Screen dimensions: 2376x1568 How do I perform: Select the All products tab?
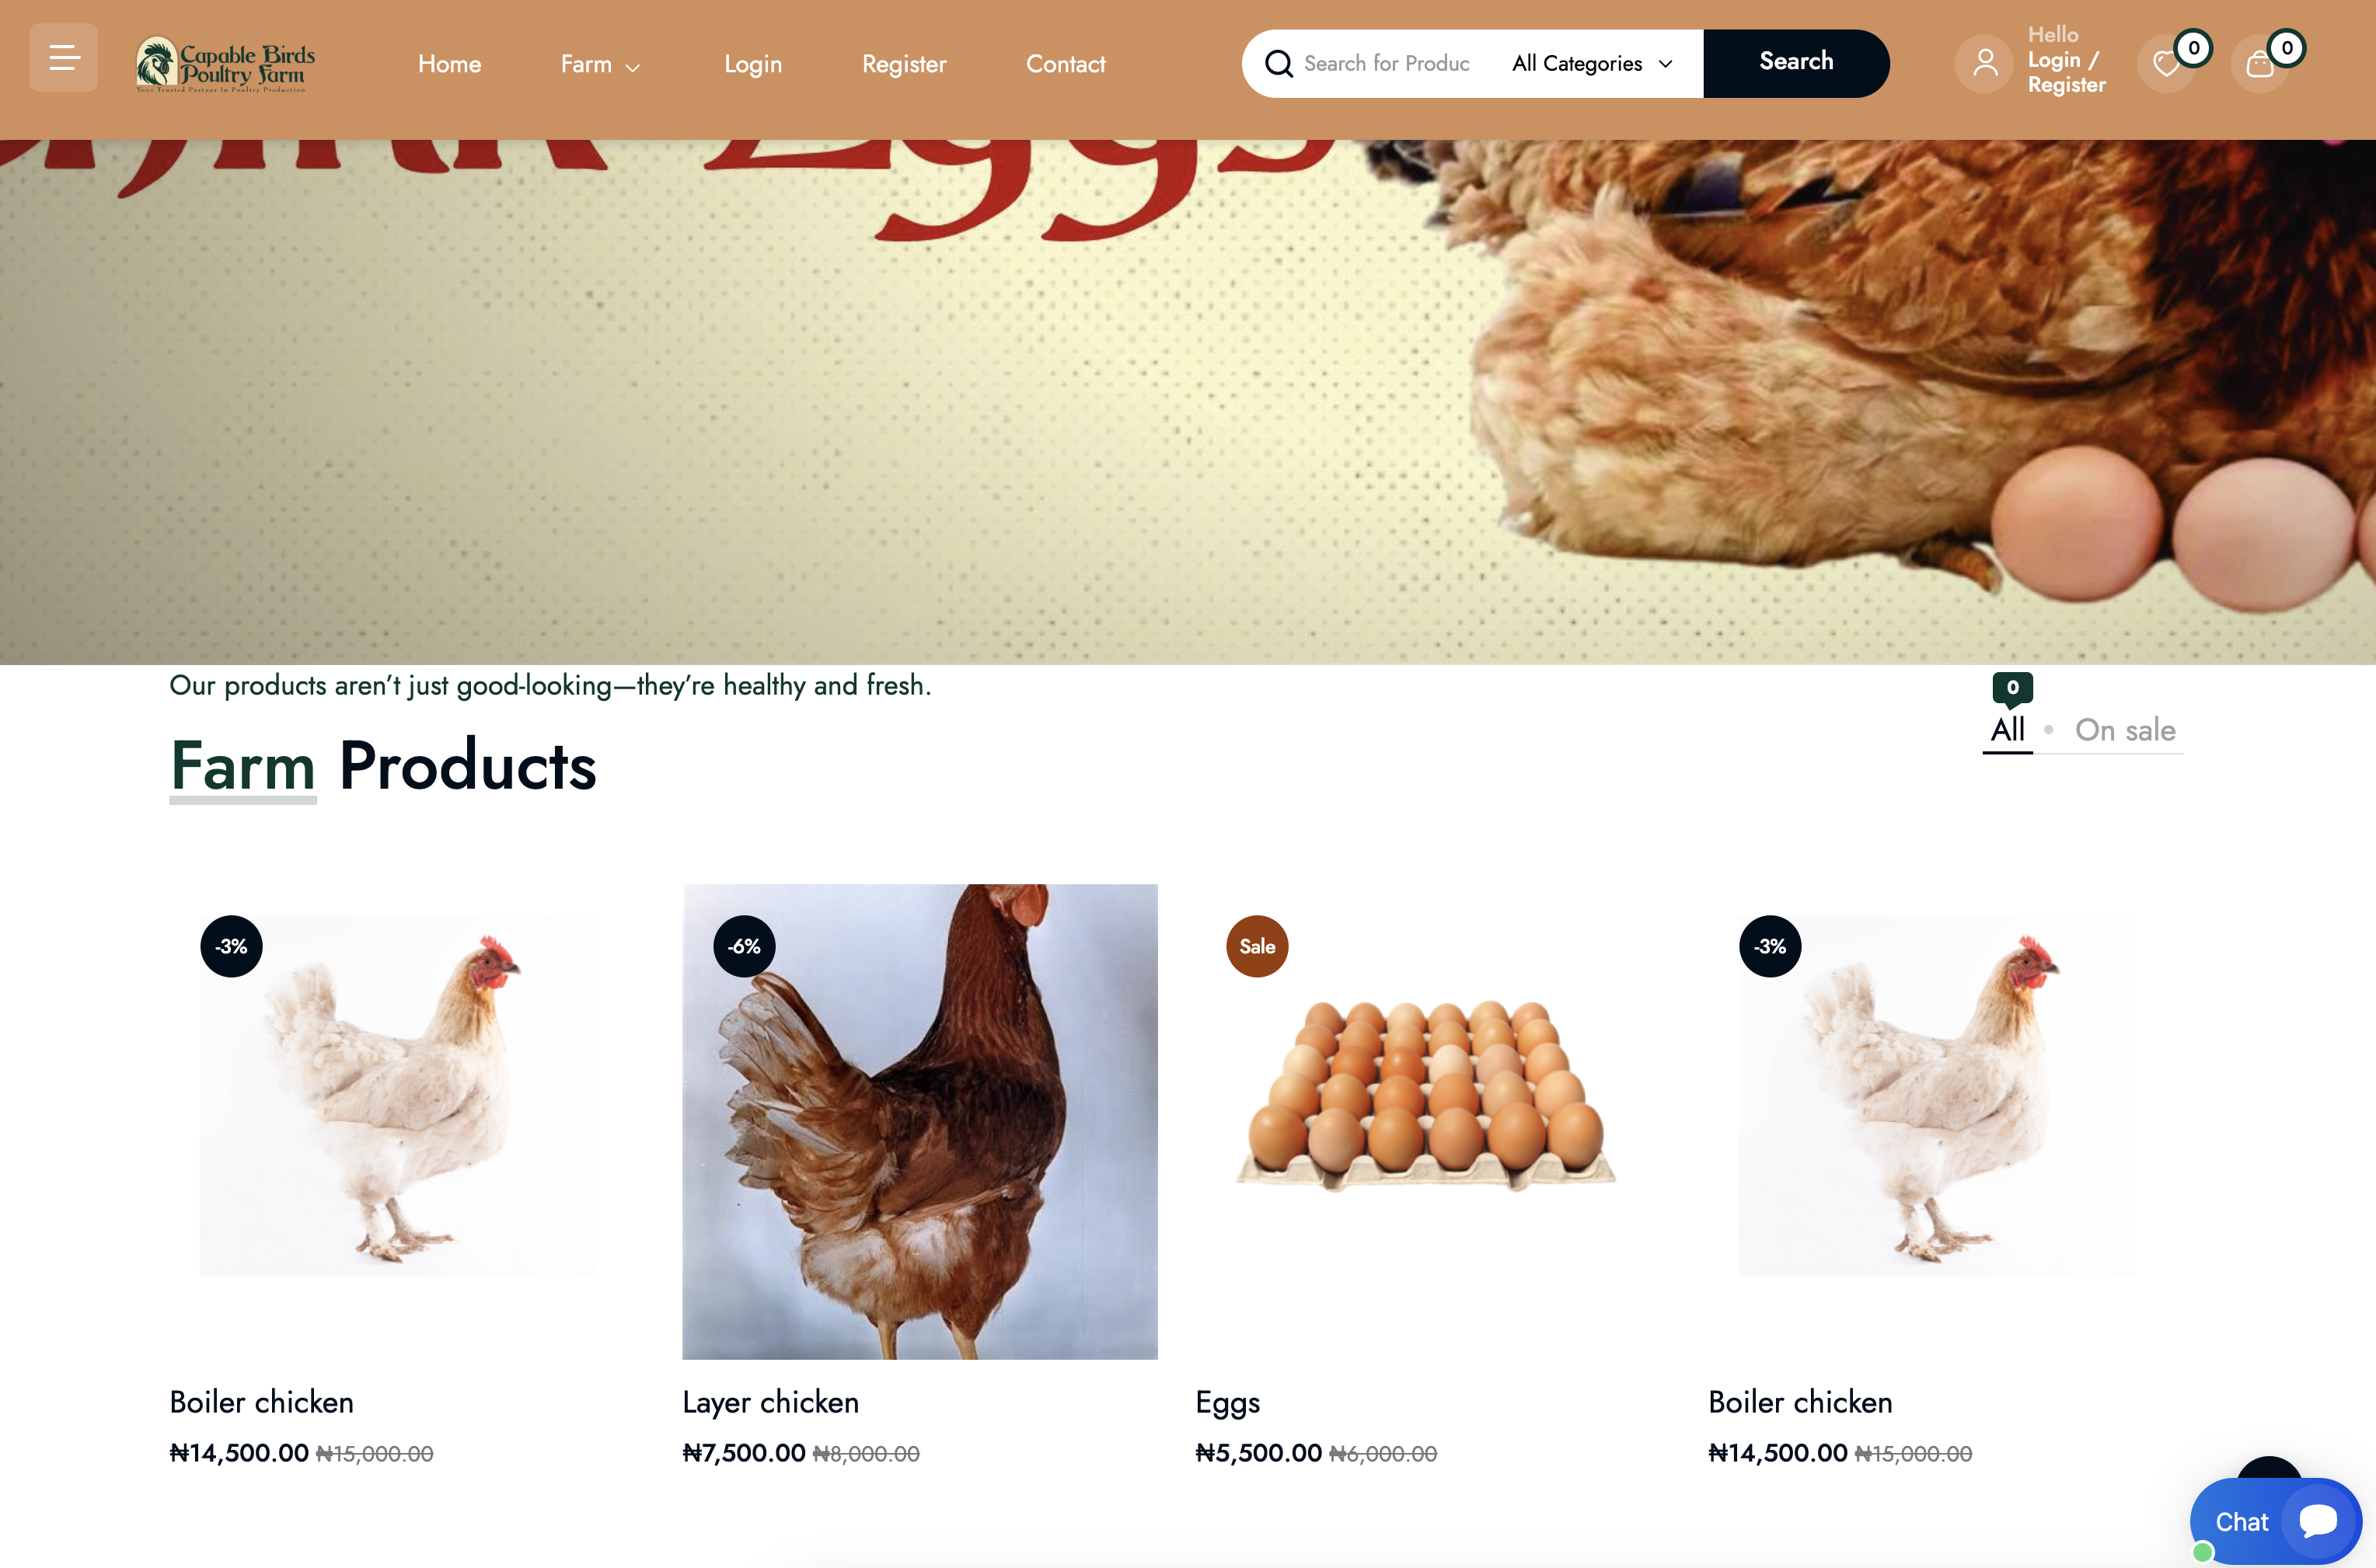pyautogui.click(x=2007, y=730)
